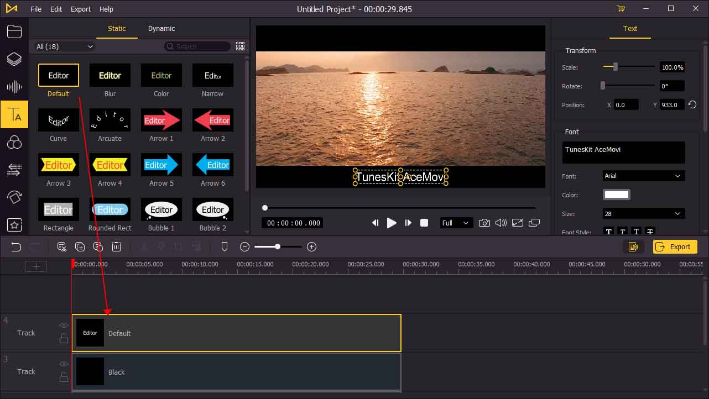Open the Audio waveform panel in sidebar

tap(14, 87)
